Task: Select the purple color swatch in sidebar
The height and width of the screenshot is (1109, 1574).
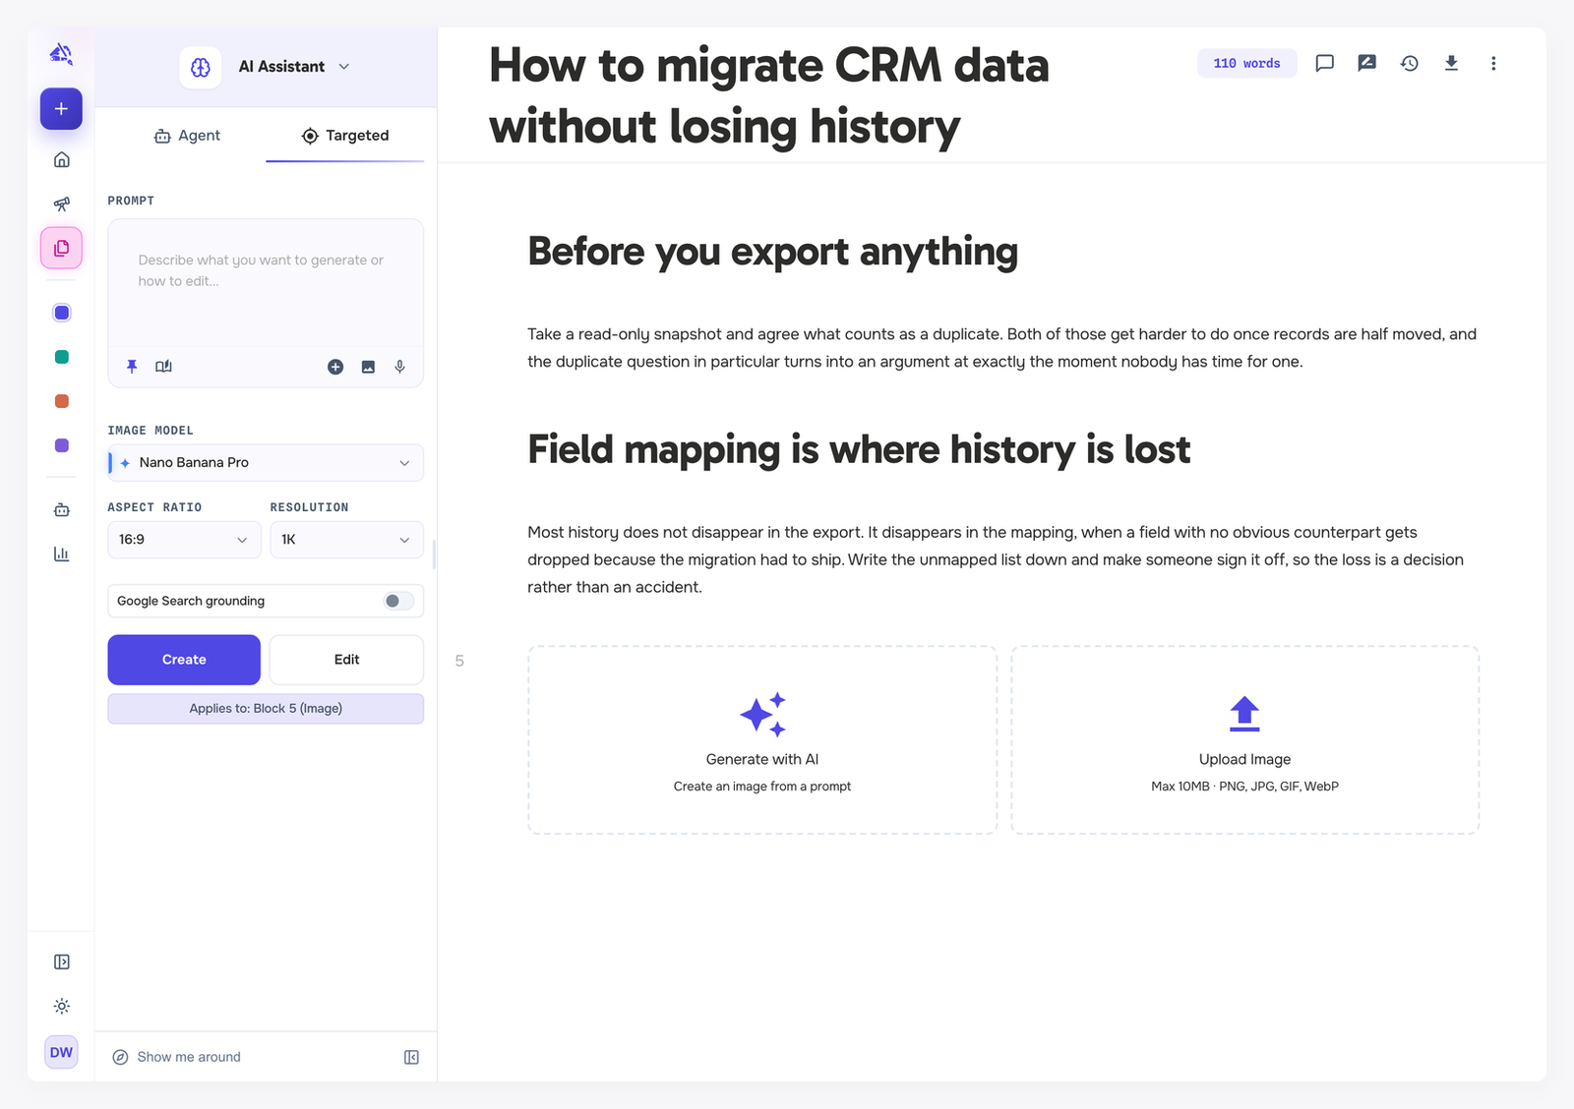Action: [x=61, y=445]
